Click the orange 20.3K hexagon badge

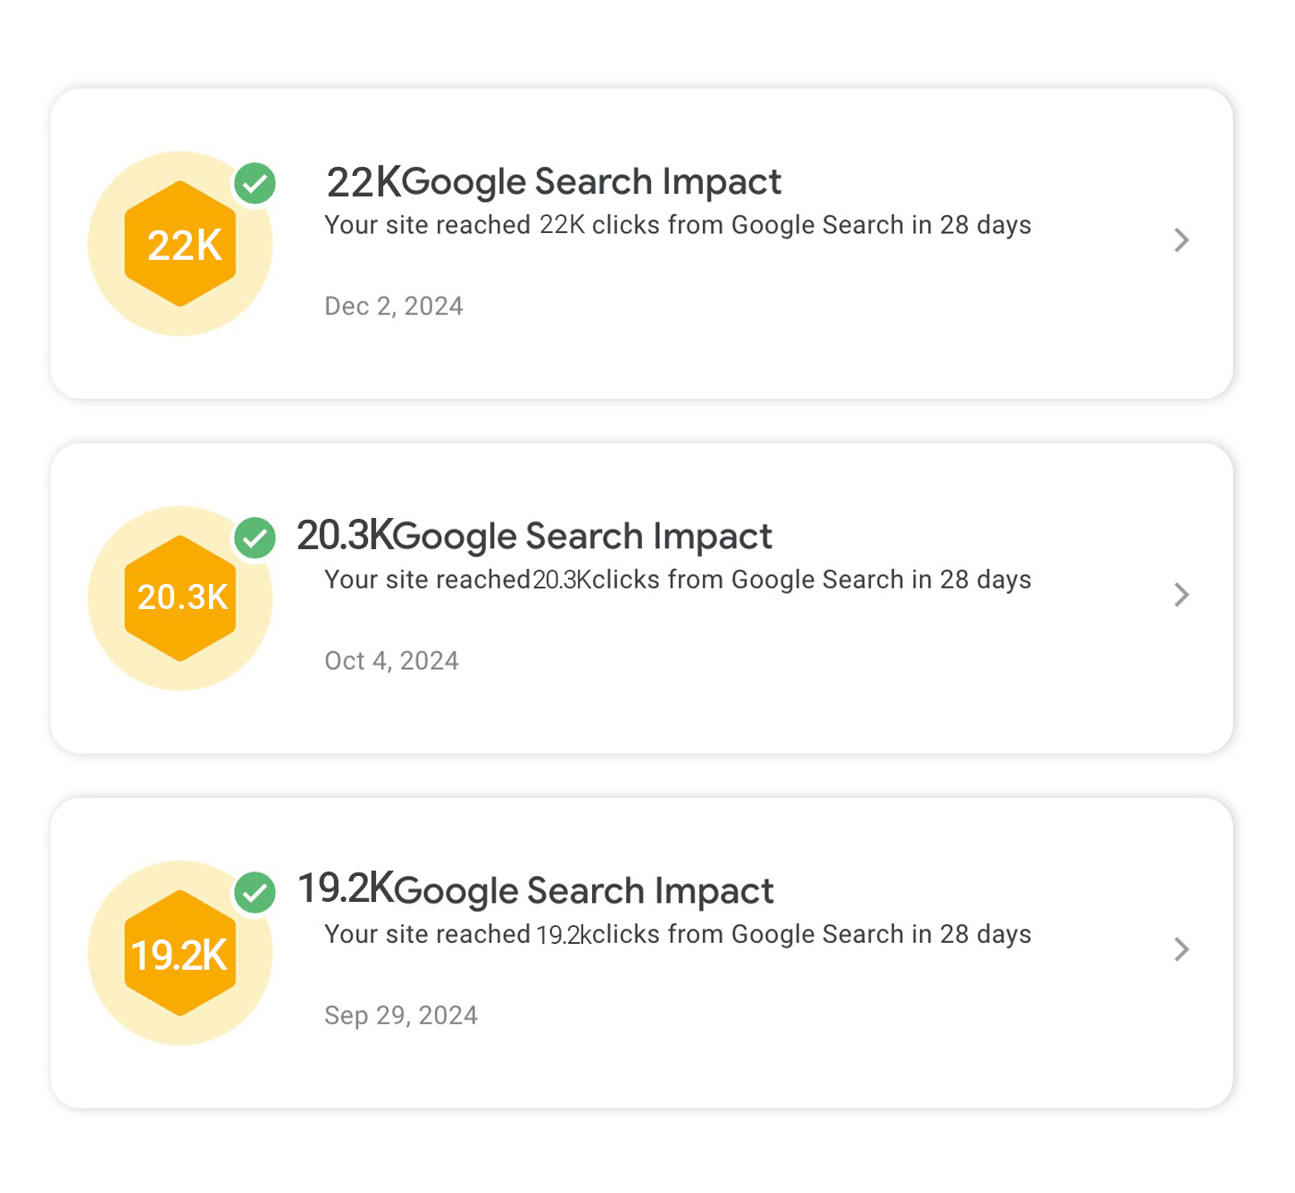point(180,598)
